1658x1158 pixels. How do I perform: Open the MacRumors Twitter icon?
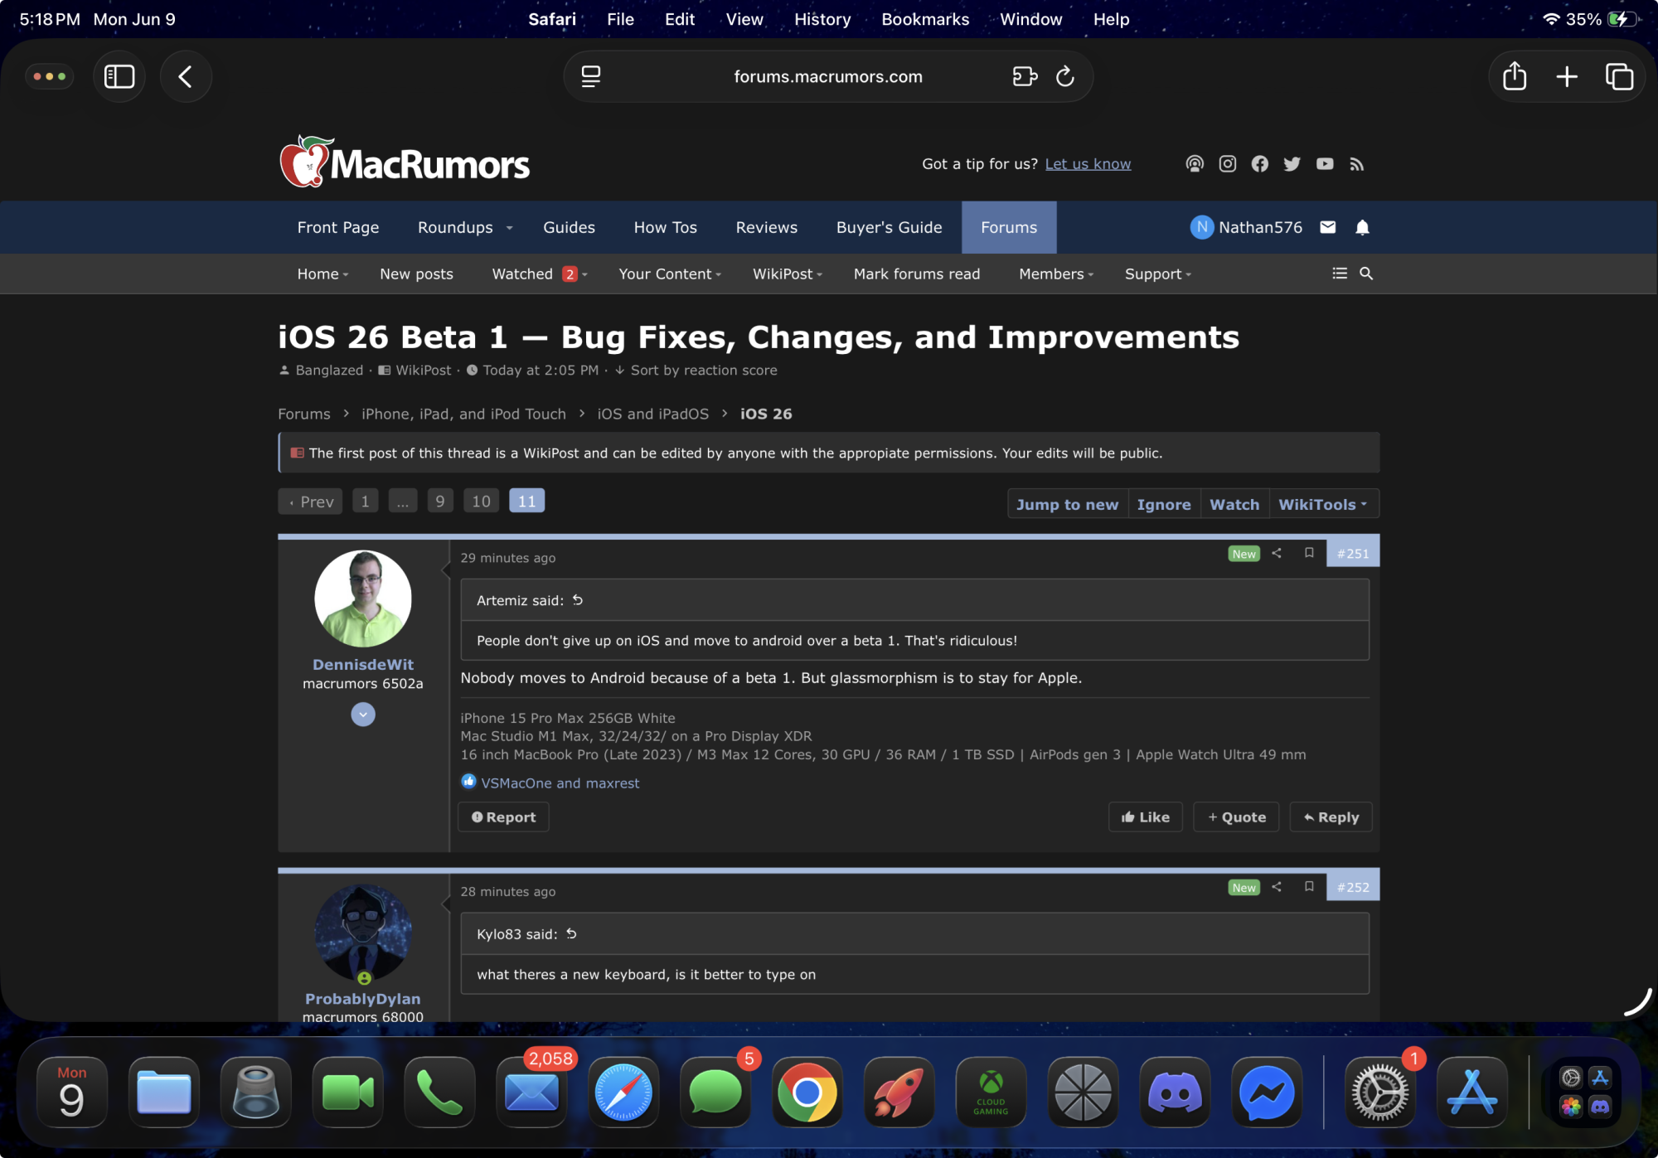1292,164
